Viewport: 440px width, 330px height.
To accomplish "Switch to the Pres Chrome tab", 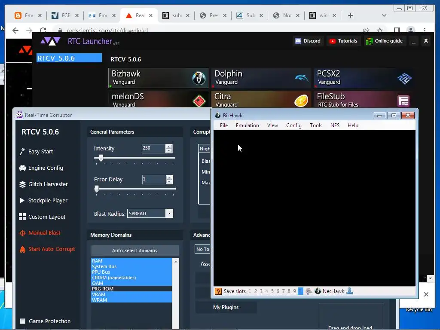I will point(213,15).
